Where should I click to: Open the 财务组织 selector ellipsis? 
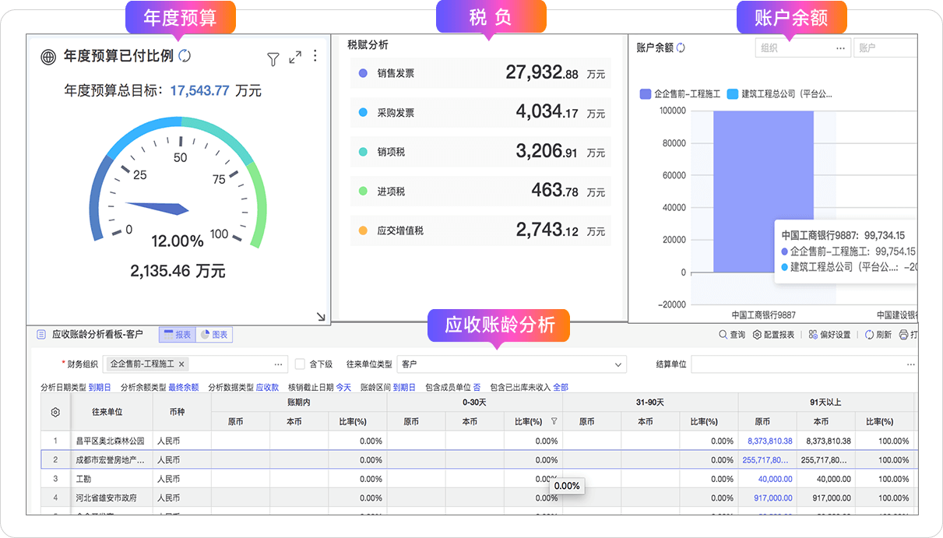tap(279, 364)
